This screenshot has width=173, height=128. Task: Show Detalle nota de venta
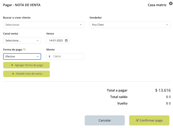26,74
